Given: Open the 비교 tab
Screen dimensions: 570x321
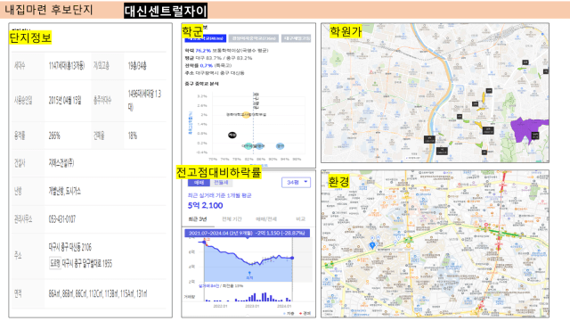Looking at the screenshot, I should tap(301, 218).
